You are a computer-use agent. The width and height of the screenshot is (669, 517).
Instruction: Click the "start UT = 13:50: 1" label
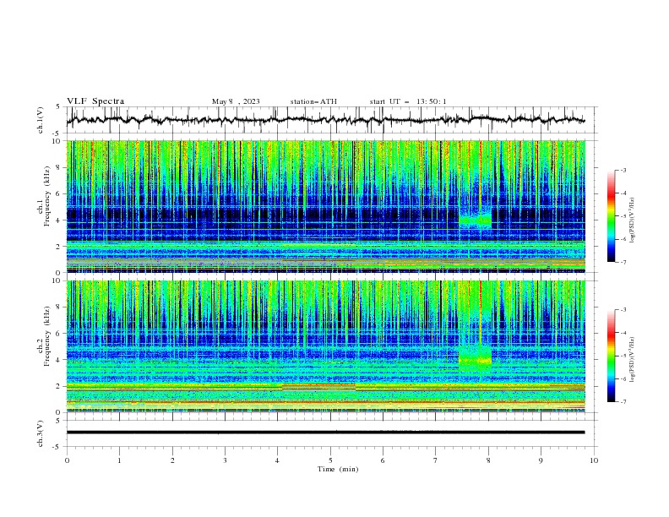[x=408, y=101]
